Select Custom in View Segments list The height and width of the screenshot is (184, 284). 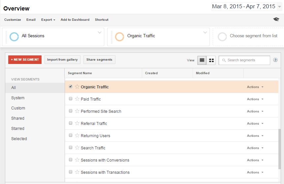pyautogui.click(x=18, y=108)
